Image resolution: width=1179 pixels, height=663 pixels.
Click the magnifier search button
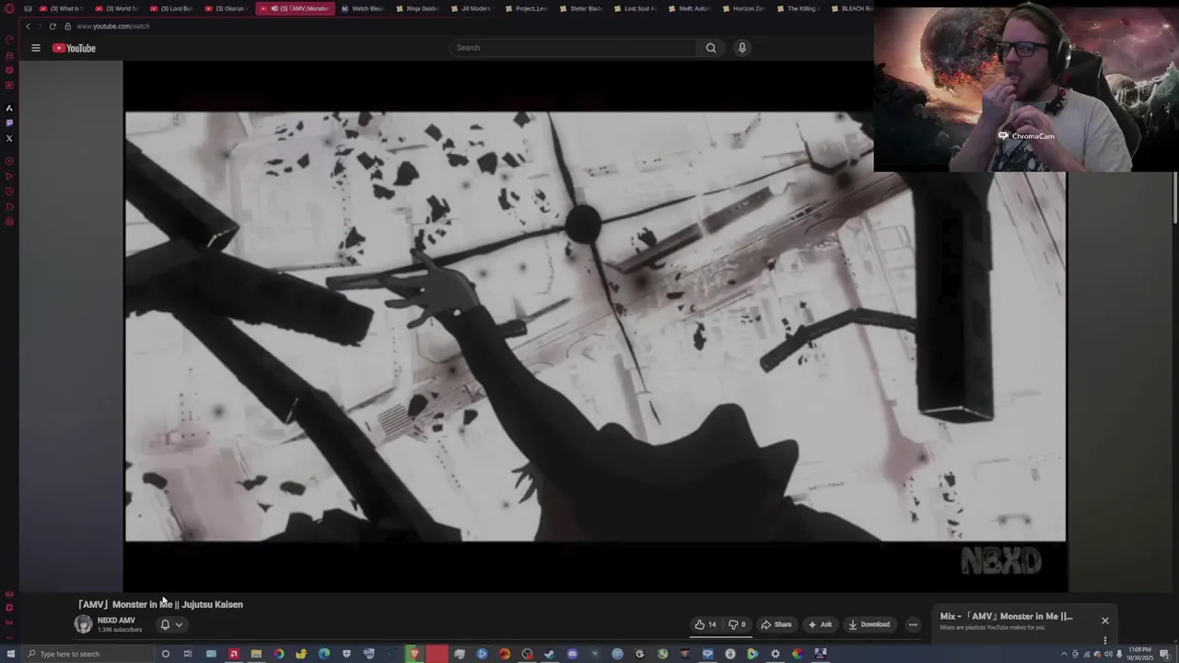[x=711, y=48]
